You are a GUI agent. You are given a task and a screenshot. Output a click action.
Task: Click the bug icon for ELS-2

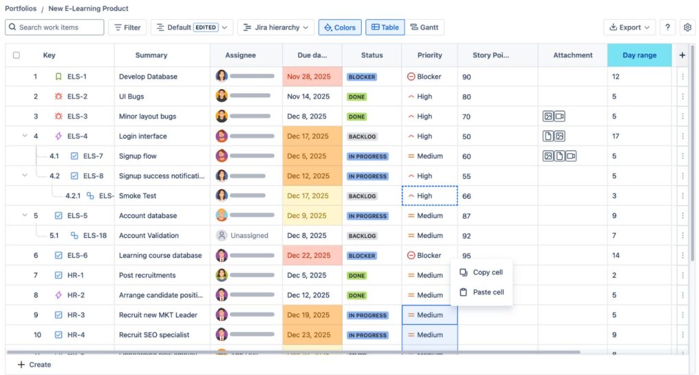(x=58, y=96)
